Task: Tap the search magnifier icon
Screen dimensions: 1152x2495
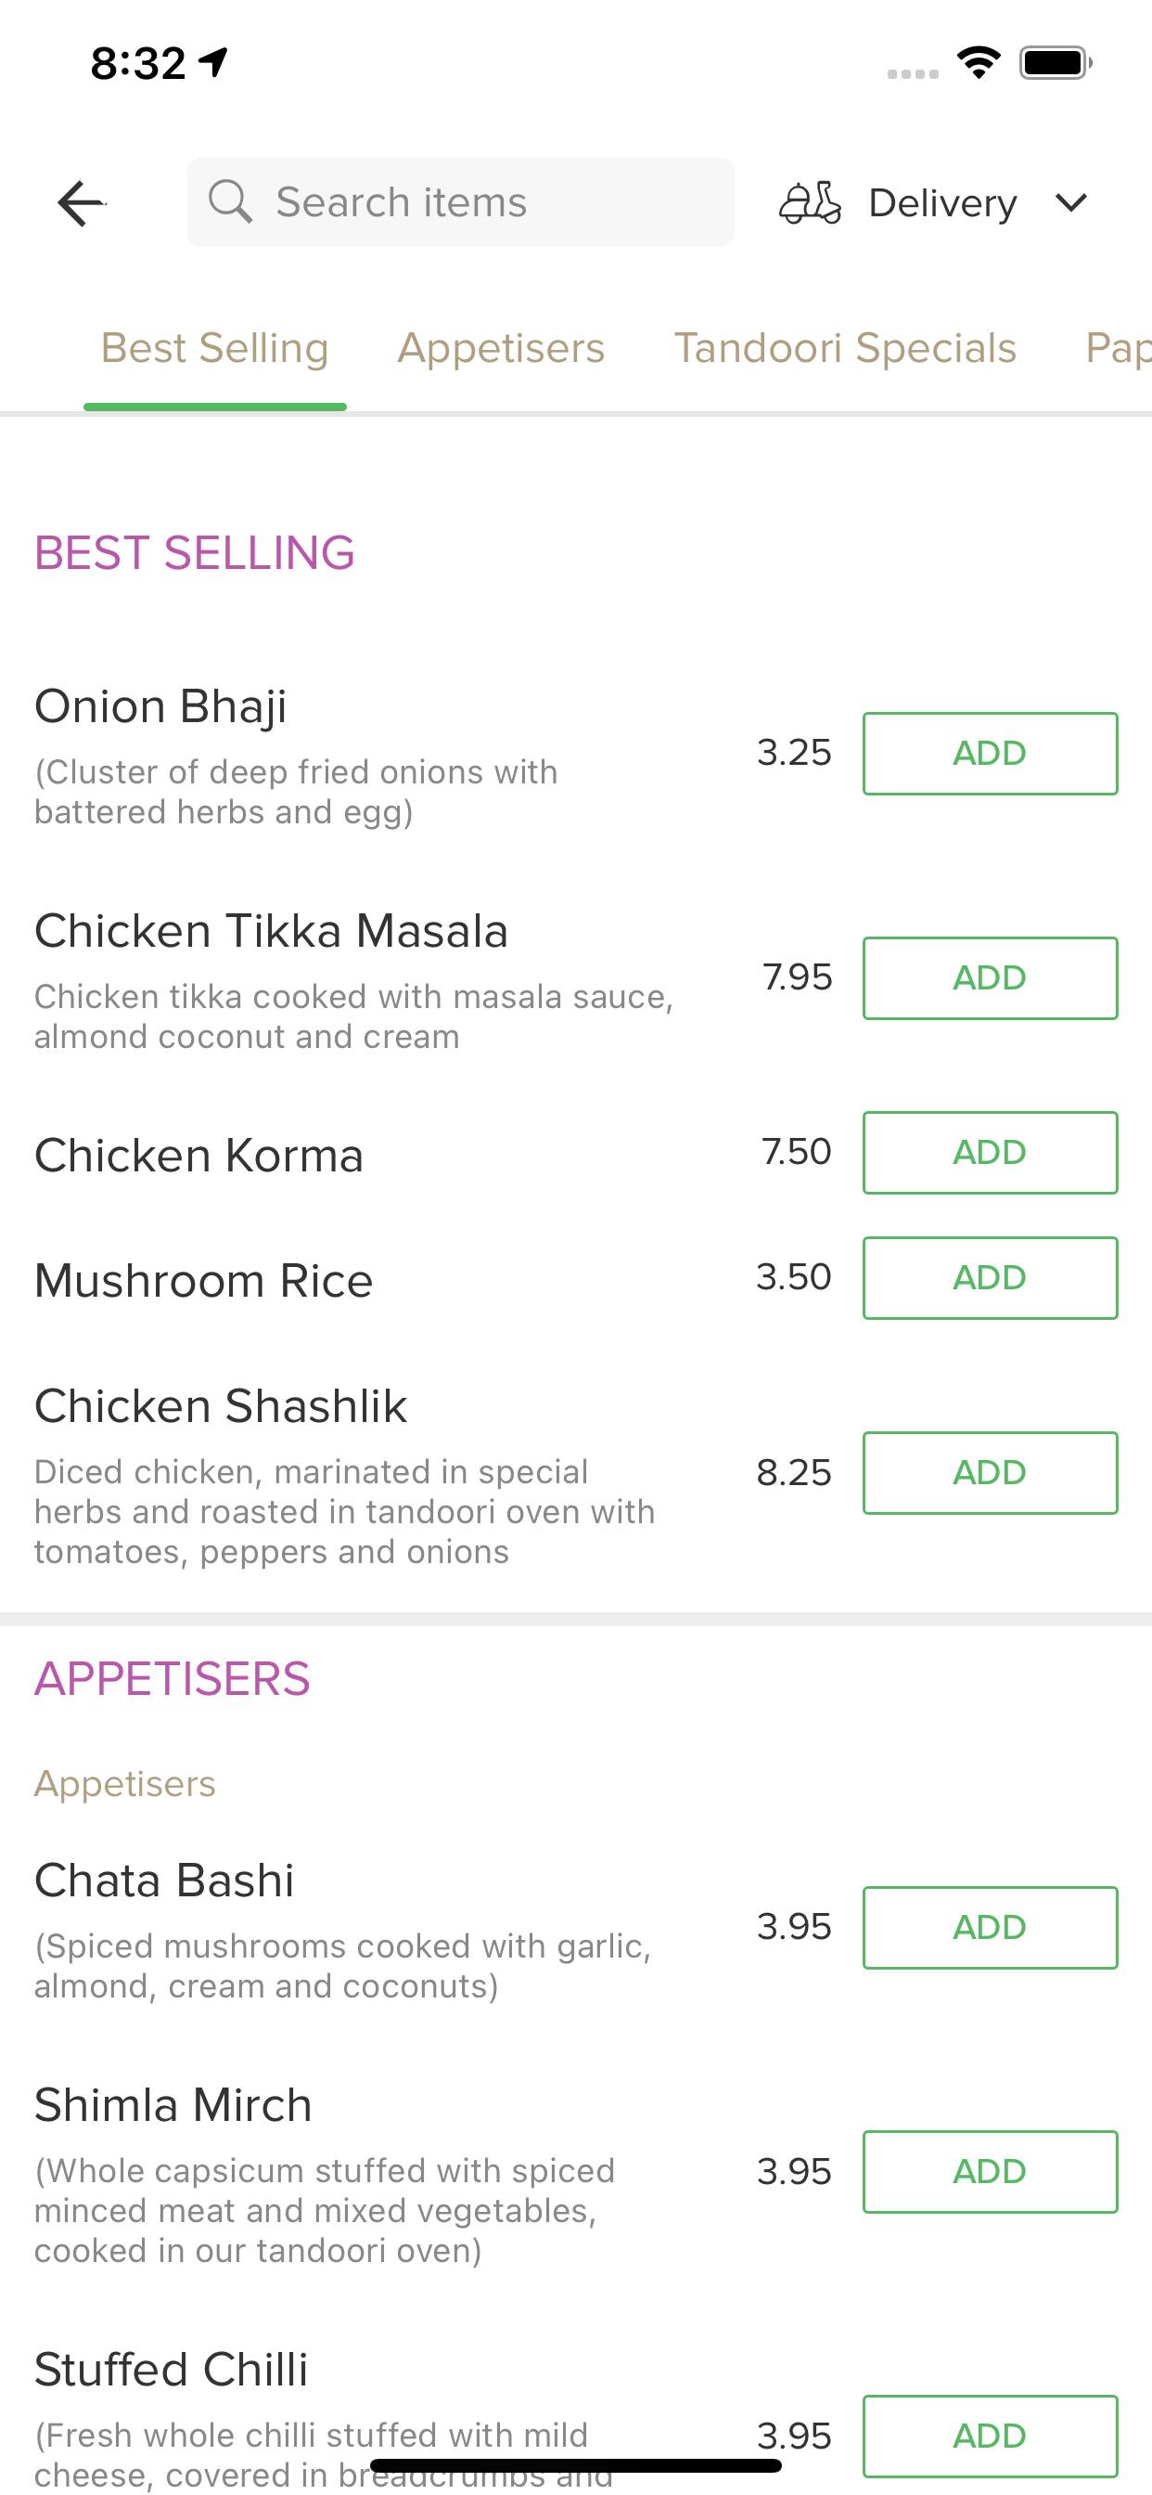Action: (230, 201)
